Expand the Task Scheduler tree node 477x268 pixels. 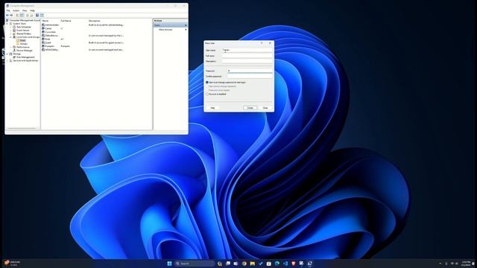tap(10, 27)
